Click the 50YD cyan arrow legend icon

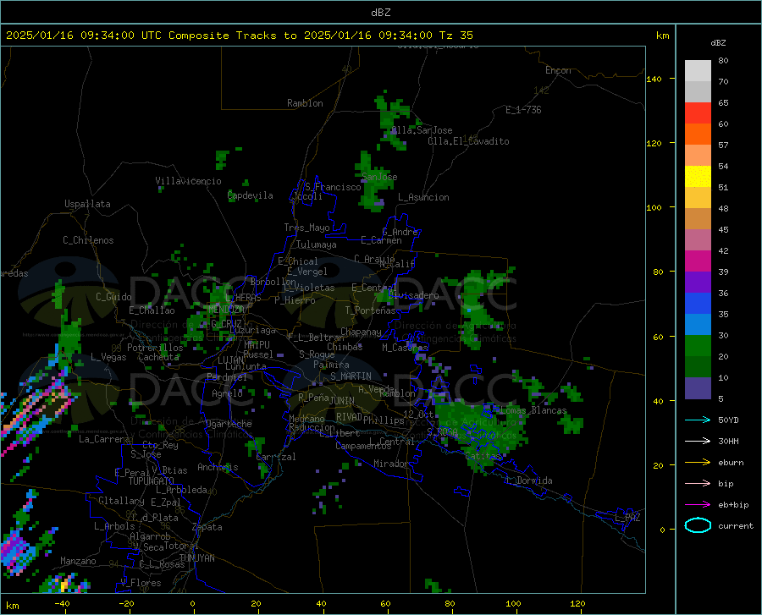[698, 420]
